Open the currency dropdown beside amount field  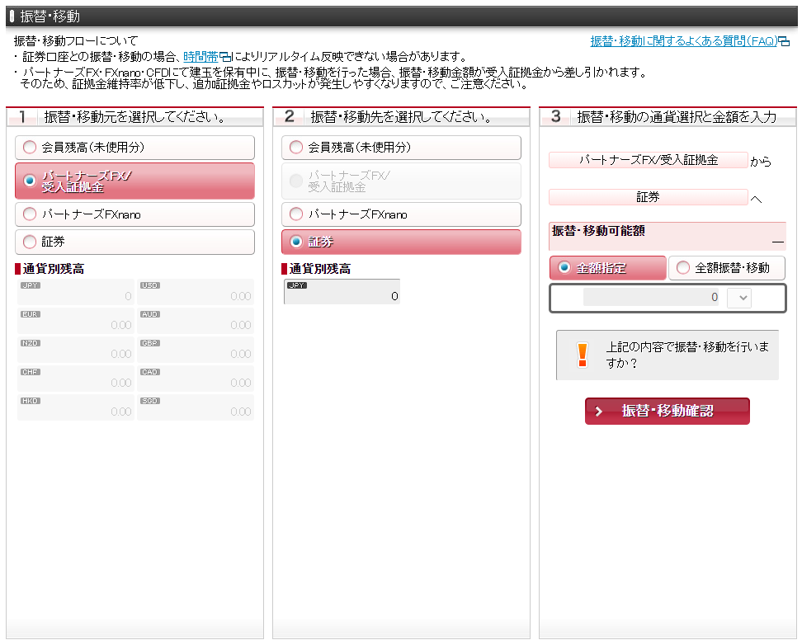point(739,298)
